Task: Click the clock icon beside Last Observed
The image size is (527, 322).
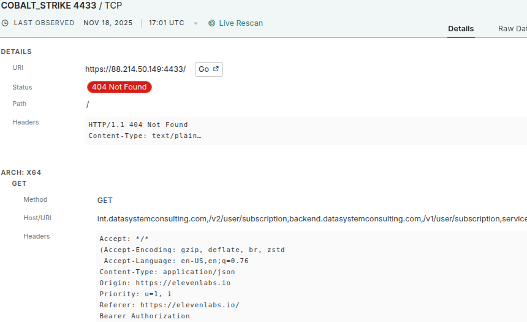Action: (x=6, y=23)
